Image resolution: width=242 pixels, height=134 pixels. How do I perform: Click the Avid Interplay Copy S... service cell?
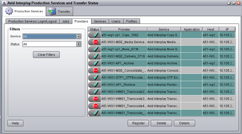pyautogui.click(x=164, y=35)
